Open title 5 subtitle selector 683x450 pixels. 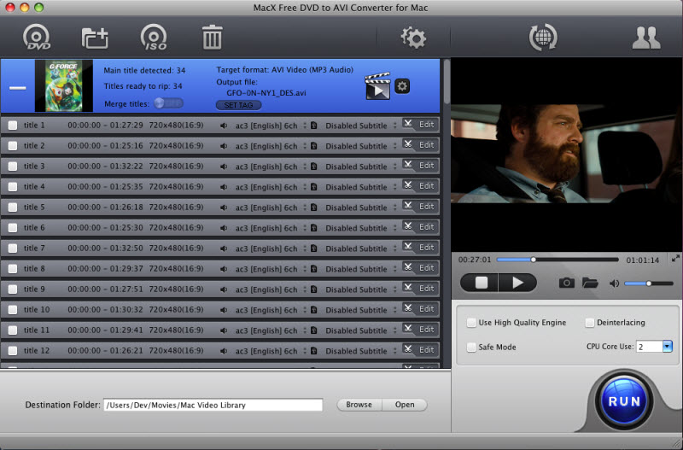(x=361, y=207)
